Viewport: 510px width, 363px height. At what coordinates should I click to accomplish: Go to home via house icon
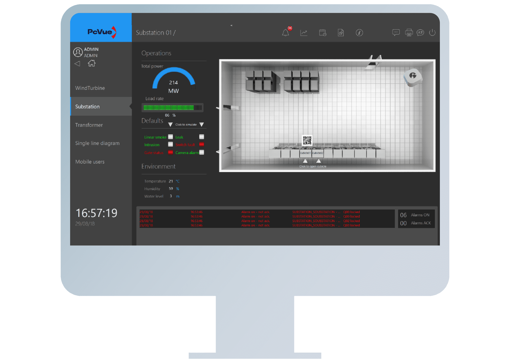pos(92,63)
